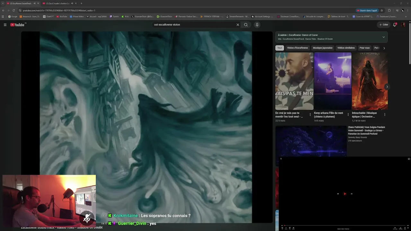
Task: Click Ouvrir dans l'appli button
Action: (367, 10)
